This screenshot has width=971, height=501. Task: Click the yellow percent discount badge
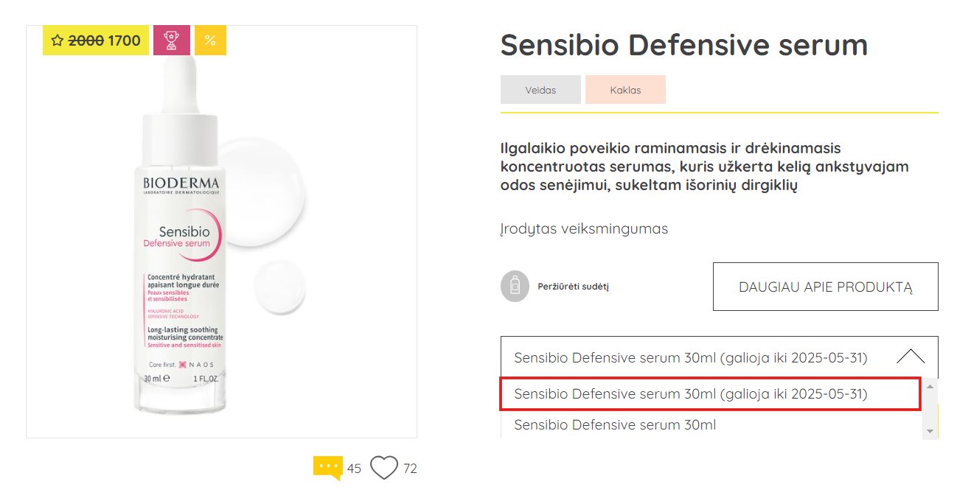pos(210,41)
